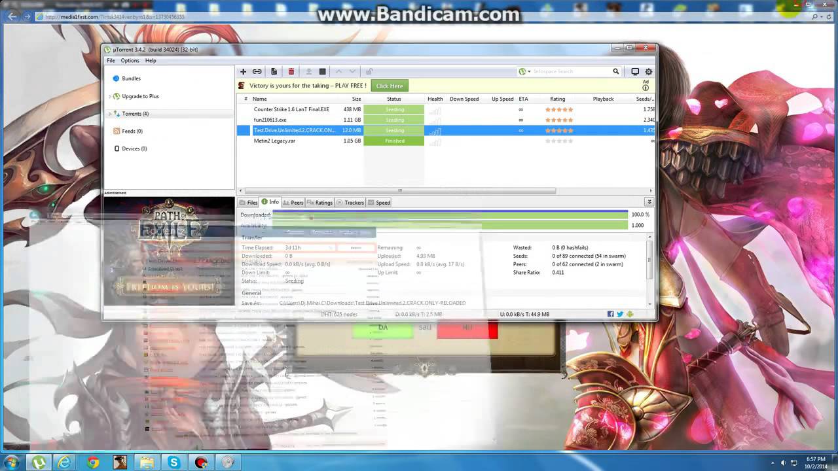The height and width of the screenshot is (471, 838).
Task: Switch to the Peers tab
Action: (293, 203)
